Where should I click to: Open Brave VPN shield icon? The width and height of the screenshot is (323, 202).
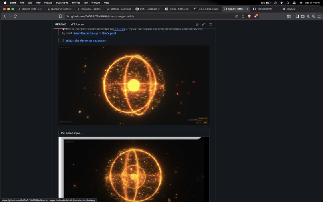(x=313, y=16)
